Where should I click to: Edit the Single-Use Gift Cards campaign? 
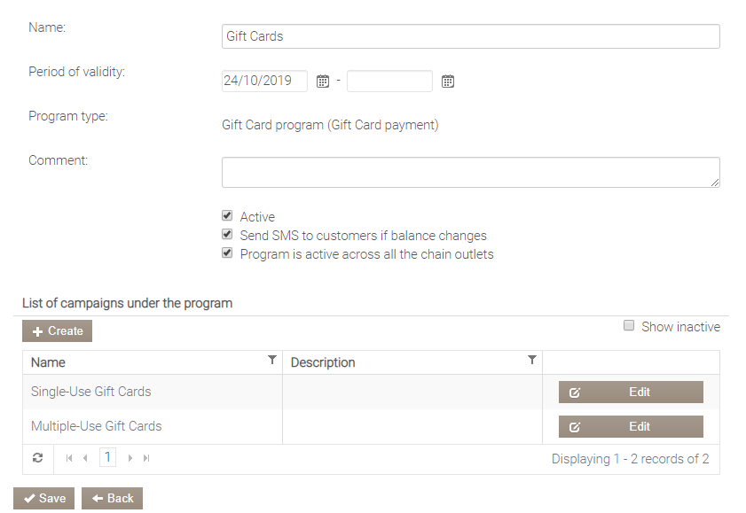[x=630, y=393]
